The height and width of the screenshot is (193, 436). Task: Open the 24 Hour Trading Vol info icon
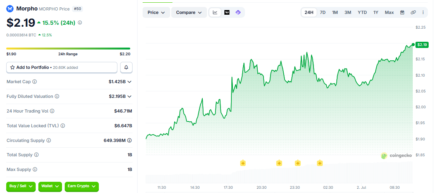[x=52, y=111]
